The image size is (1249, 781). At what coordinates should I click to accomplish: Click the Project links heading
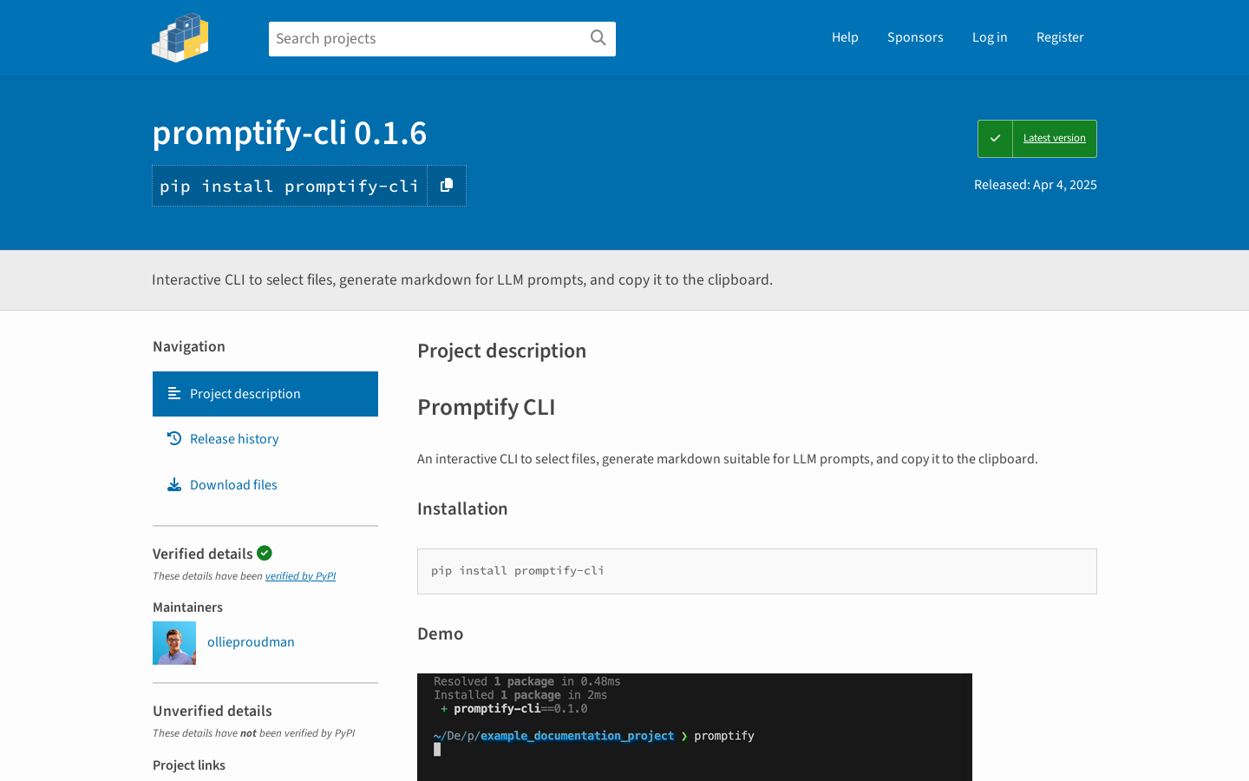(x=189, y=765)
